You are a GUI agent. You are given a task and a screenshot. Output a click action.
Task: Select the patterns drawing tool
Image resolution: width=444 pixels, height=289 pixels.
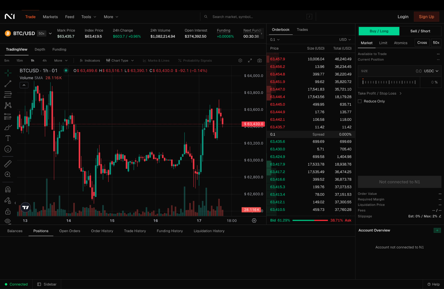pos(8,105)
